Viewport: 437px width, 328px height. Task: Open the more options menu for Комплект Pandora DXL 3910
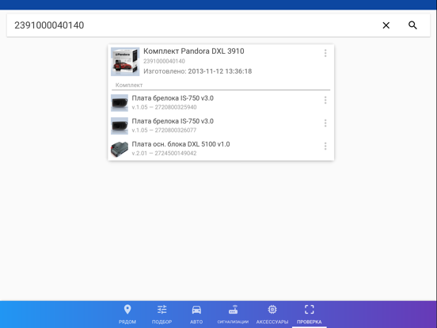325,53
